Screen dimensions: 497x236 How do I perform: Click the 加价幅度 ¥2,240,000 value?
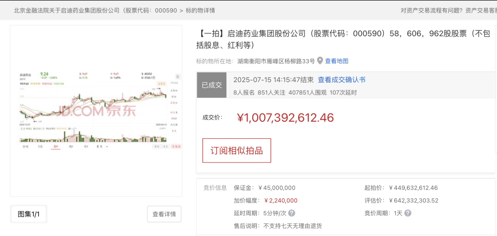coord(281,201)
